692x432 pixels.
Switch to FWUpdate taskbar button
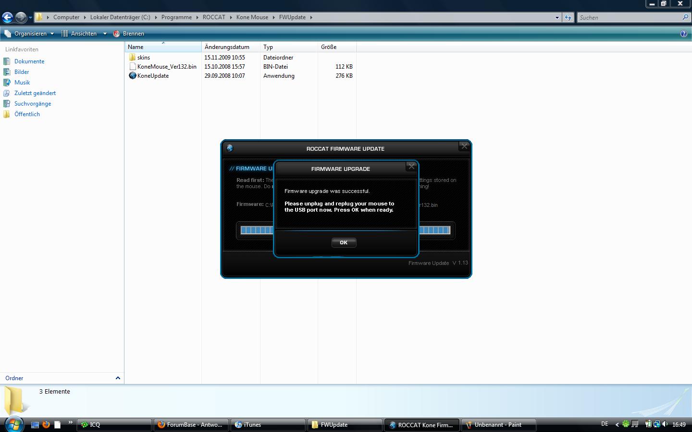[x=345, y=425]
